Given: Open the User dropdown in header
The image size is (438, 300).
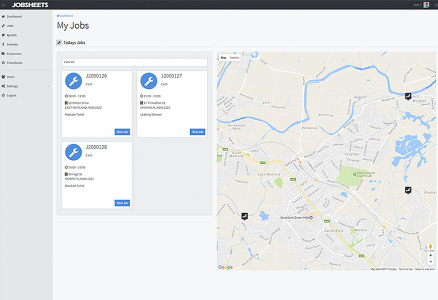Looking at the screenshot, I should coord(417,5).
